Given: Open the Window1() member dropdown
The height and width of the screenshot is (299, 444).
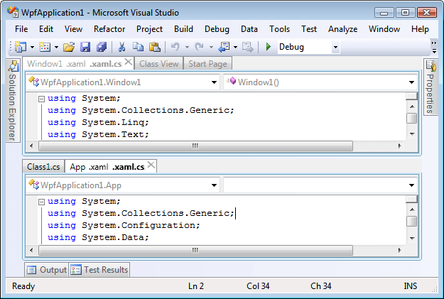Looking at the screenshot, I should (411, 82).
